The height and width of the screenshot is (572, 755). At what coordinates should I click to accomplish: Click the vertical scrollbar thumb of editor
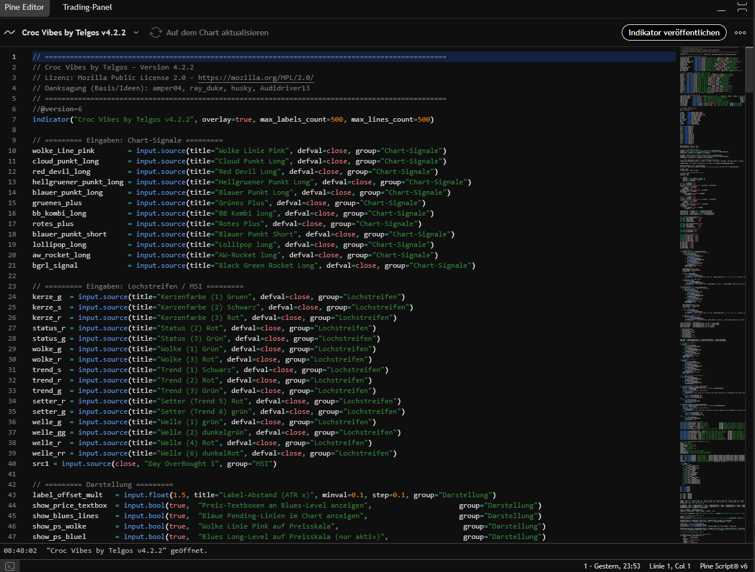click(750, 70)
